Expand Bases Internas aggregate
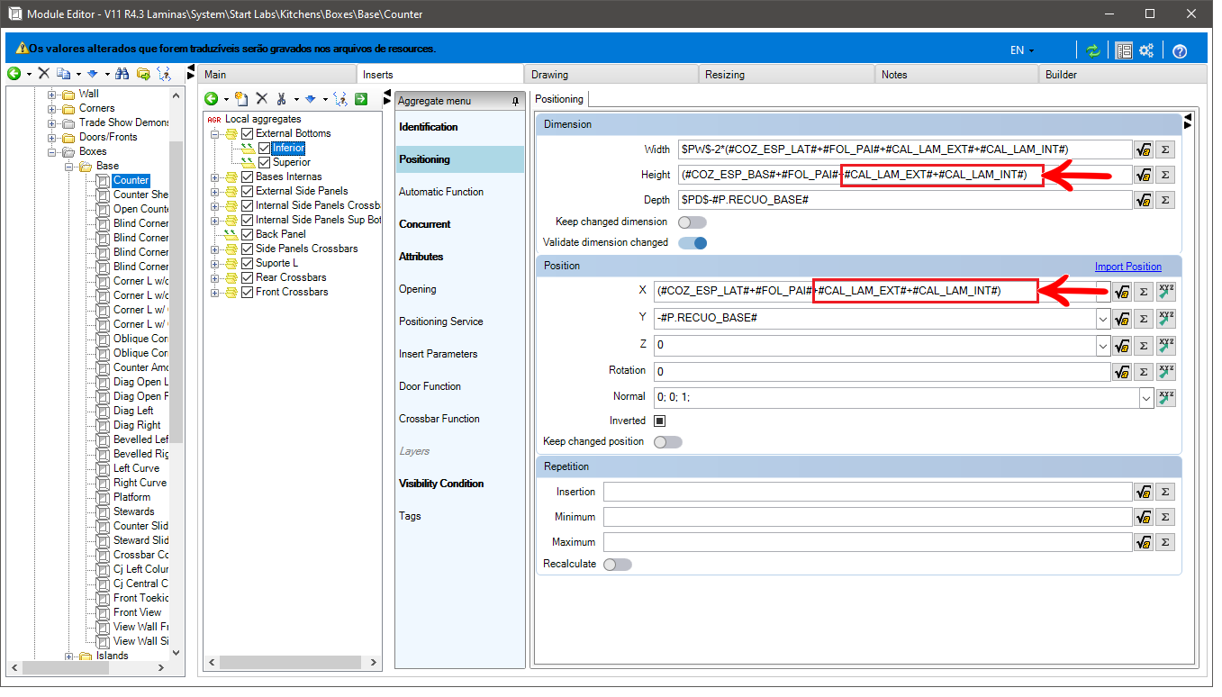The height and width of the screenshot is (697, 1222). 215,177
